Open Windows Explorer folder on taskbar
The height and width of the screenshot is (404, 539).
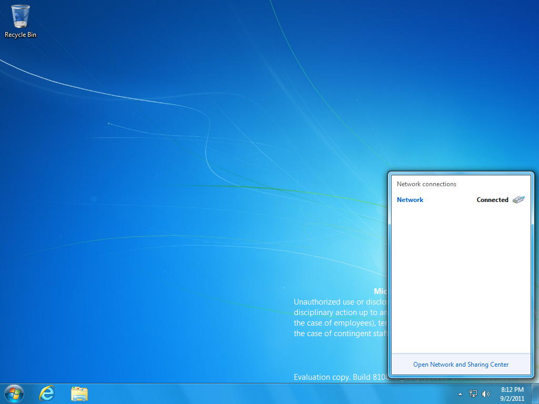79,393
